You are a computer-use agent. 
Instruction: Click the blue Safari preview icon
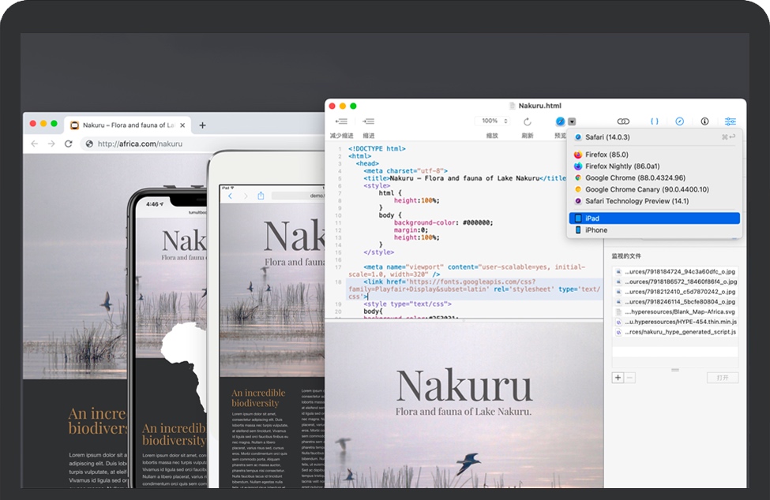pyautogui.click(x=560, y=121)
